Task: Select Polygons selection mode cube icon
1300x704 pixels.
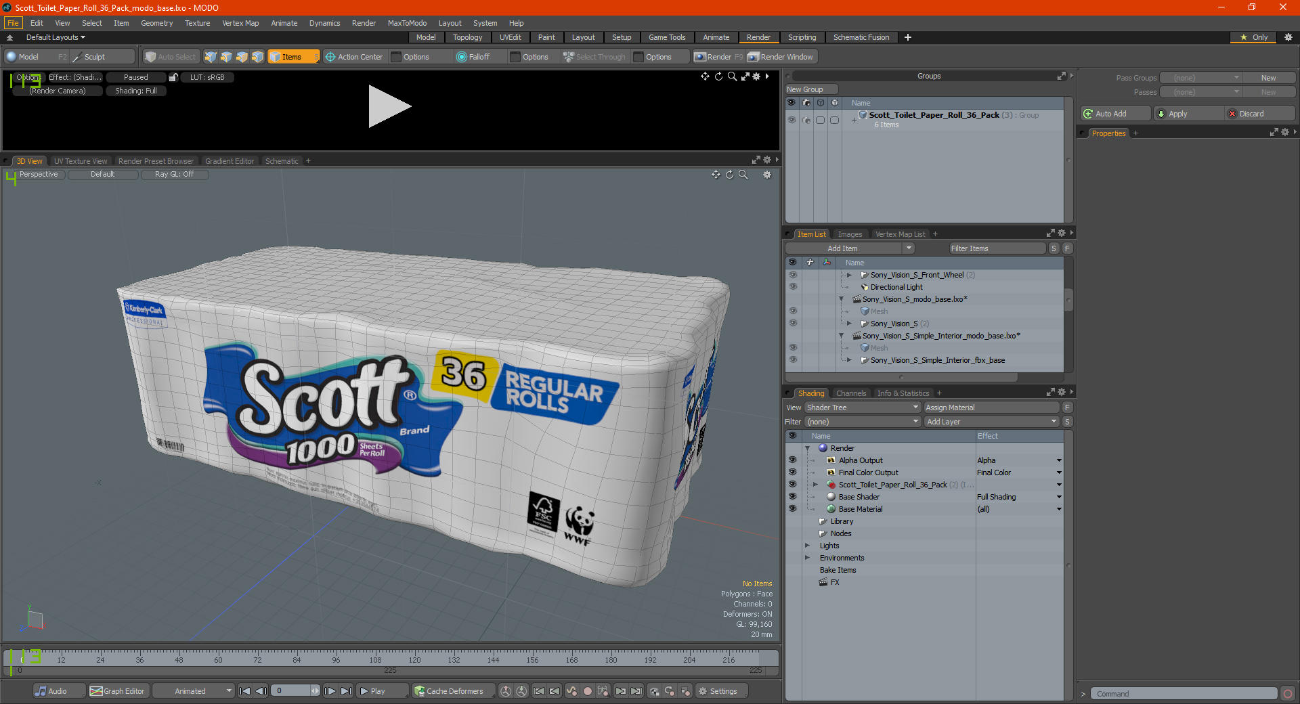Action: [x=242, y=57]
